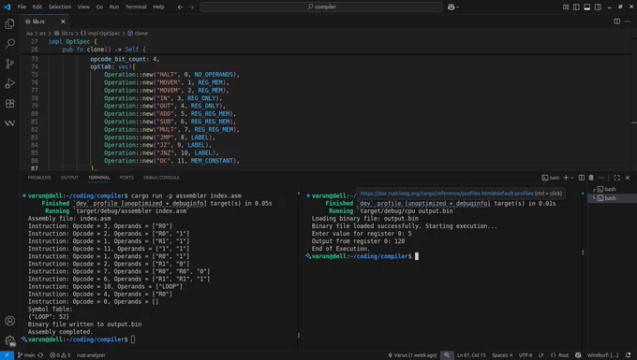Toggle the bottom Panel visibility
The width and height of the screenshot is (637, 360).
click(587, 7)
